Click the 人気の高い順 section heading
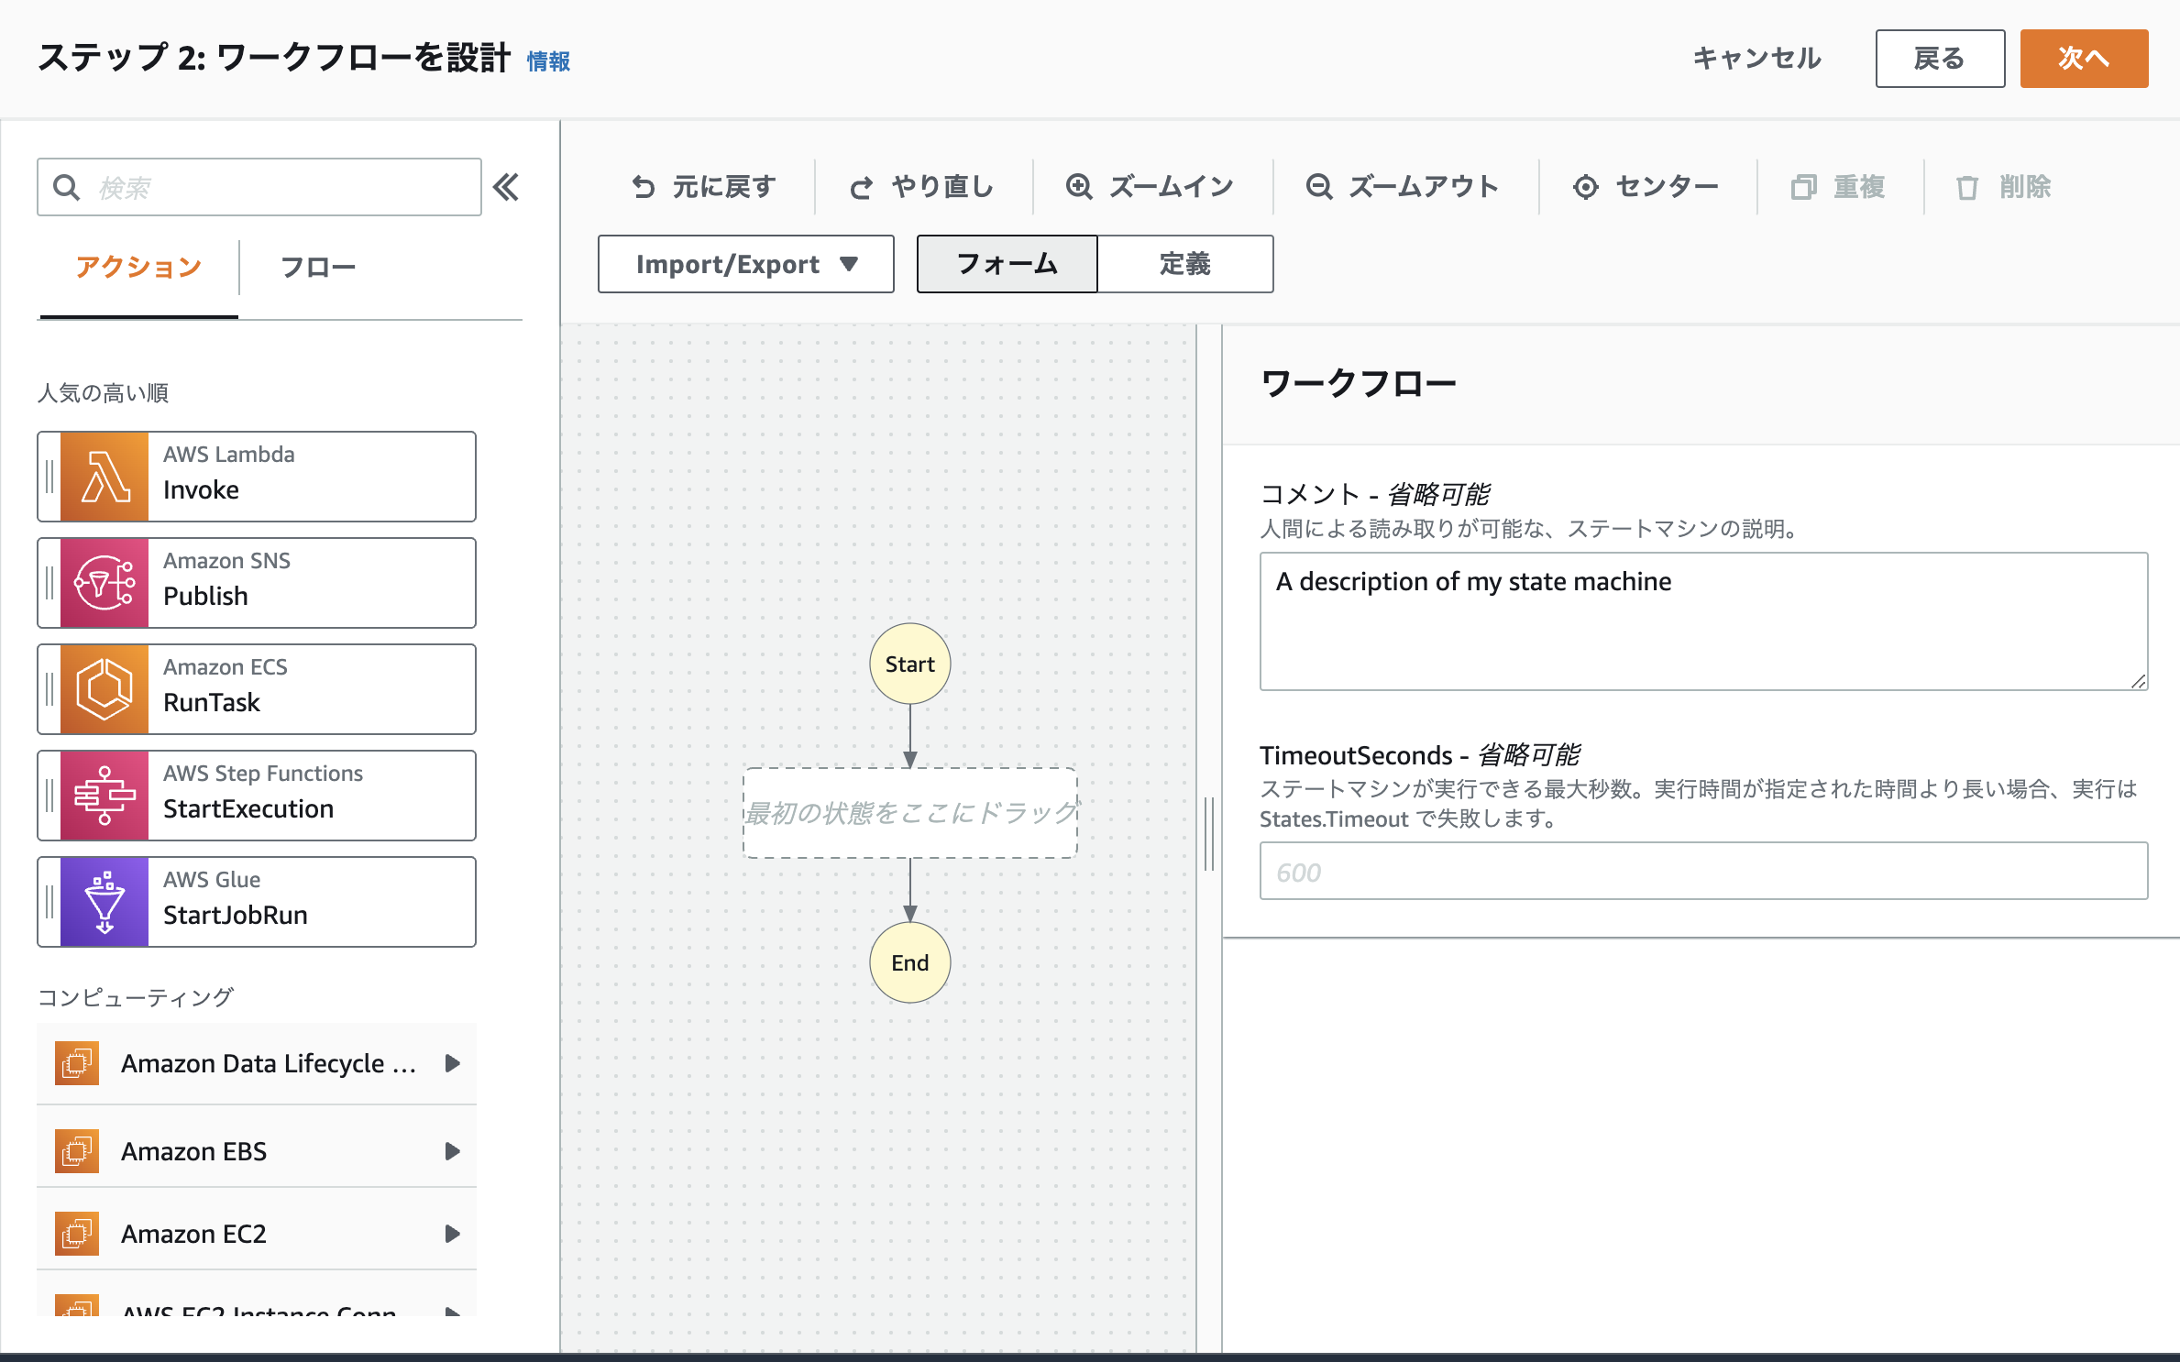Screen dimensions: 2180x1362 (x=103, y=393)
